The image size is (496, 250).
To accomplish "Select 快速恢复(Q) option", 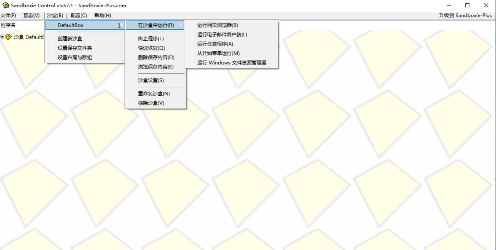I will 151,48.
